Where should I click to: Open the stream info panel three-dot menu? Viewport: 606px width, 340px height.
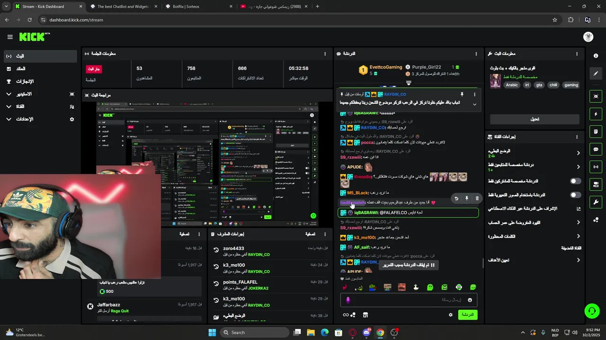(x=577, y=54)
